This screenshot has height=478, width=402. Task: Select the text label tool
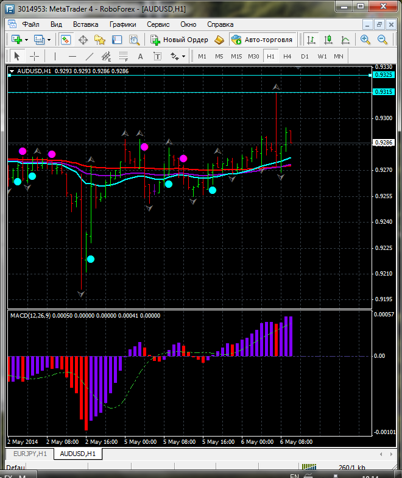click(x=140, y=56)
